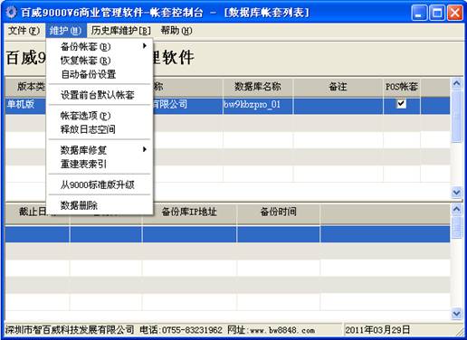Viewport: 467px width, 340px height.
Task: Select 自动备份设置 menu entry
Action: (100, 74)
